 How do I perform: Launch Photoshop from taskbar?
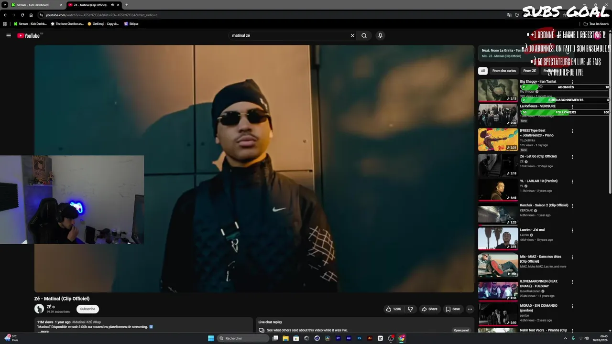[359, 338]
